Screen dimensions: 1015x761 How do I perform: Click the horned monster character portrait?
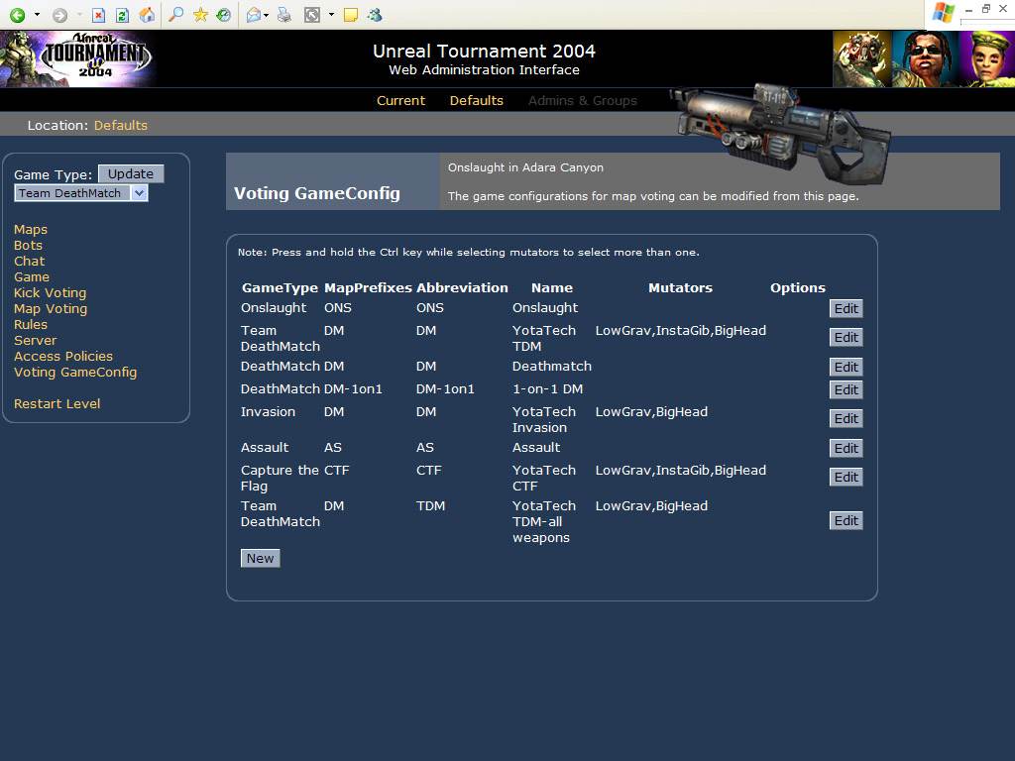(x=862, y=58)
